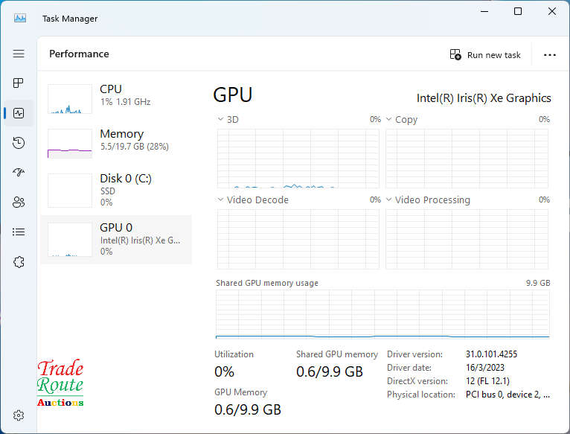Open Task Manager settings gear
Viewport: 570px width, 434px height.
pos(19,415)
